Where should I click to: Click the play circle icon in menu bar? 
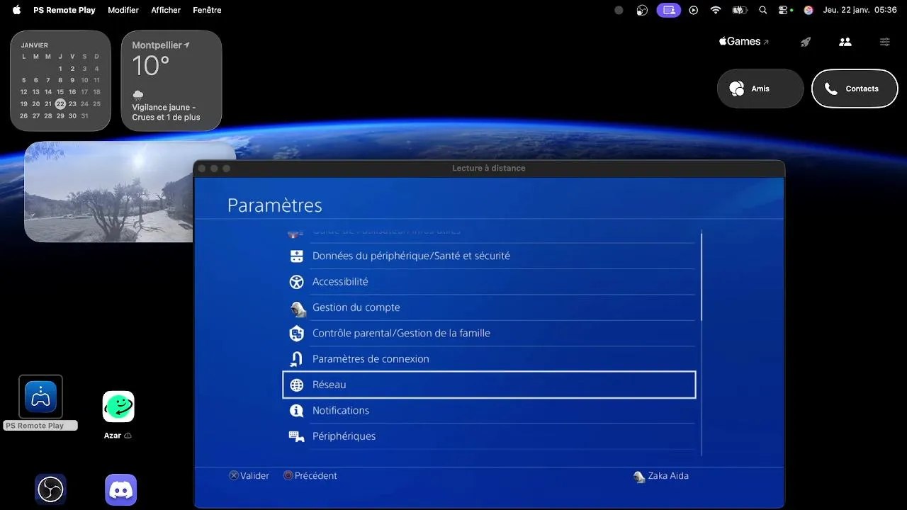pyautogui.click(x=694, y=10)
